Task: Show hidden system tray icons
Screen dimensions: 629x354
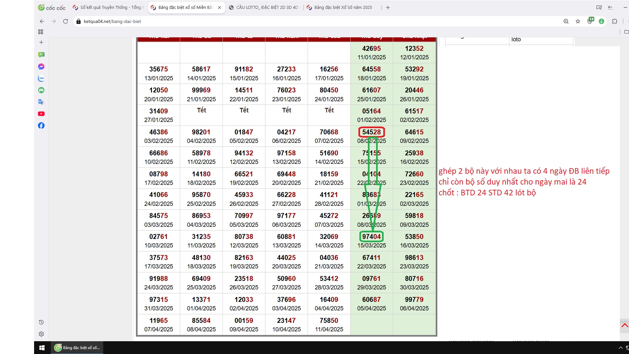Action: point(620,348)
